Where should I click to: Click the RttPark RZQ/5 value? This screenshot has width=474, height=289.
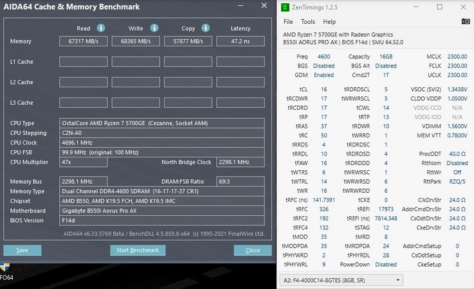457,182
